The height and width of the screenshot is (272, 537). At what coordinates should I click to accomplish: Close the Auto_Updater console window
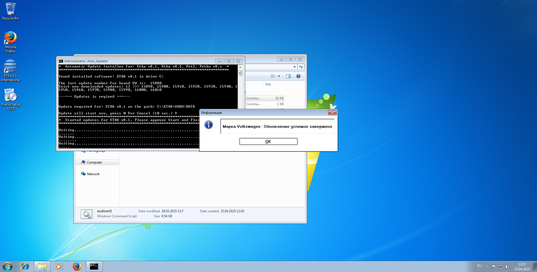click(238, 61)
